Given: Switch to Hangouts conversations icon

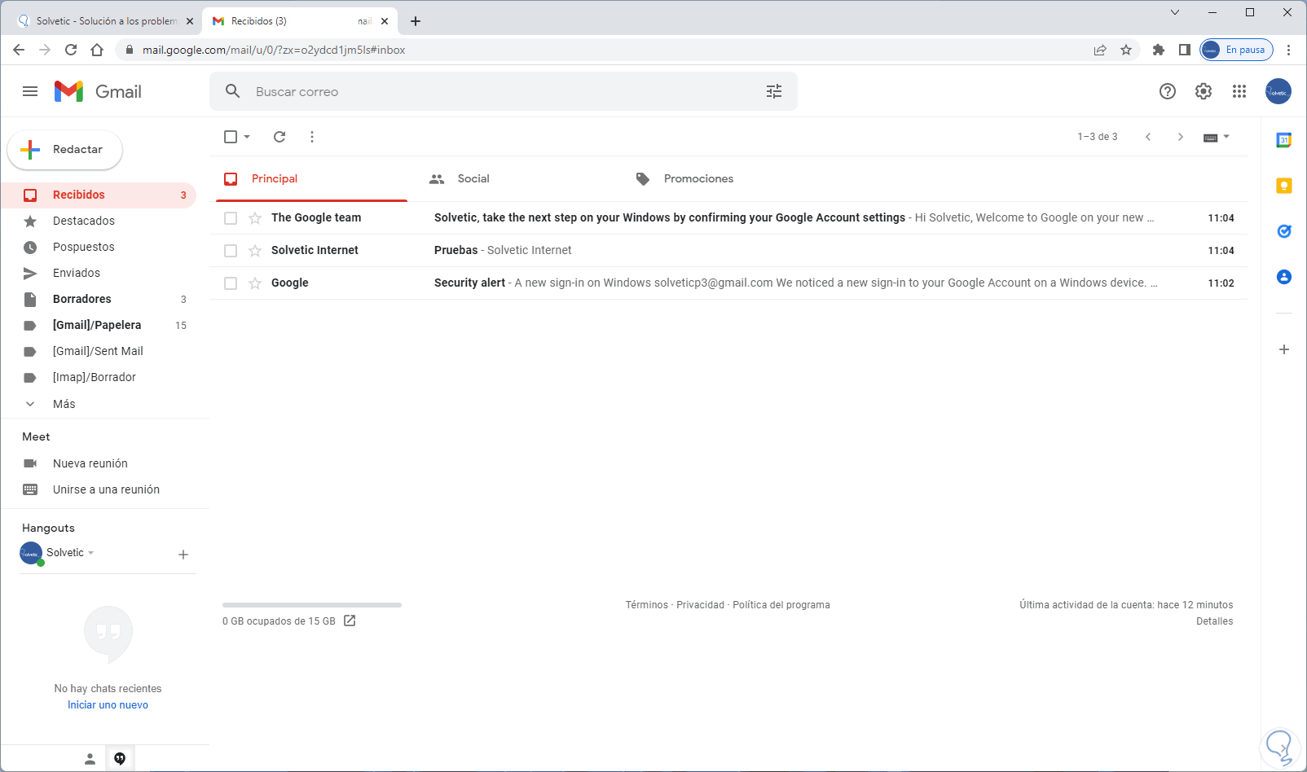Looking at the screenshot, I should (120, 759).
